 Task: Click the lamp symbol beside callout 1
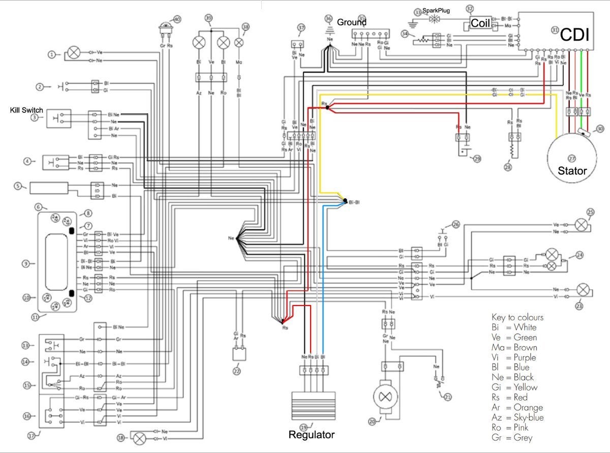[x=75, y=53]
